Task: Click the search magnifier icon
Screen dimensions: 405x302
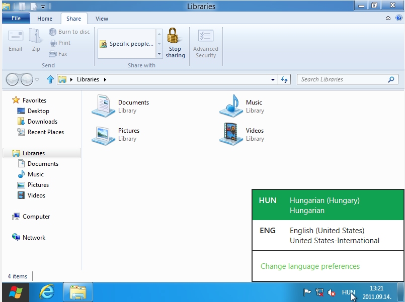Action: [x=391, y=79]
